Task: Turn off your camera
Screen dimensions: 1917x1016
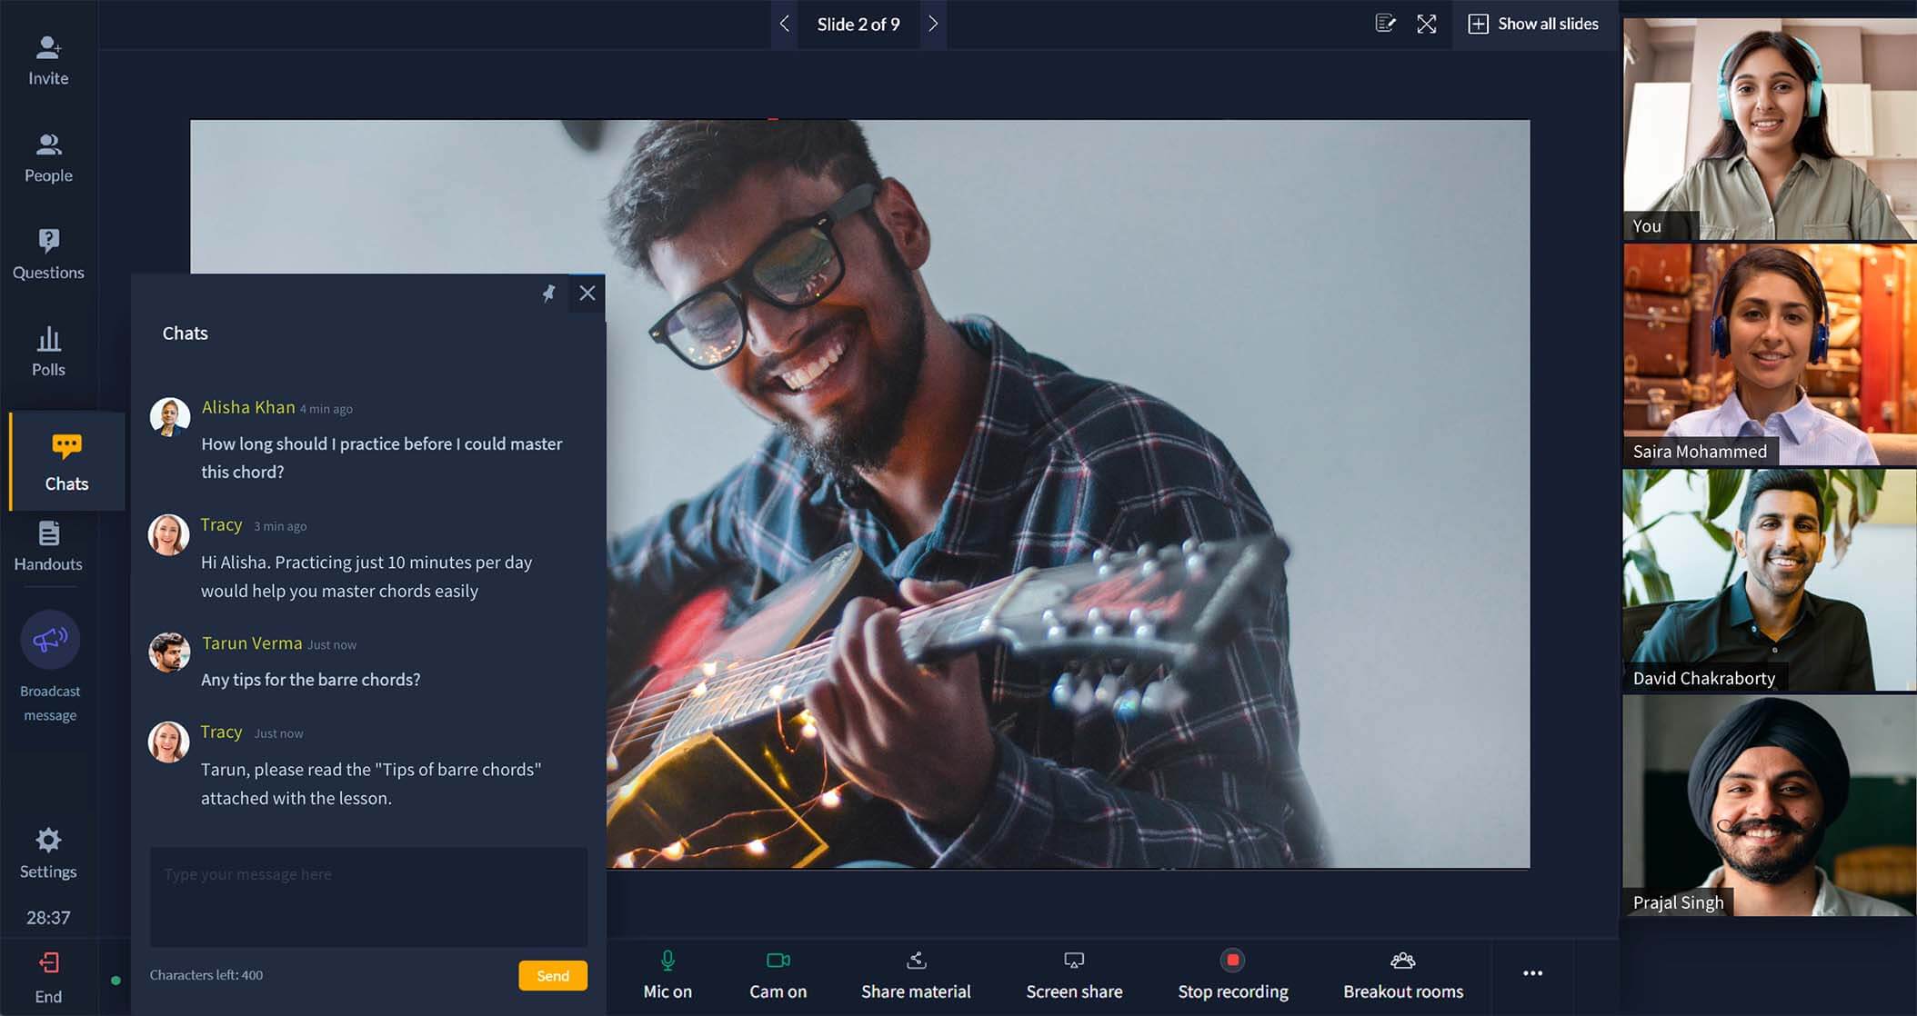Action: [778, 974]
